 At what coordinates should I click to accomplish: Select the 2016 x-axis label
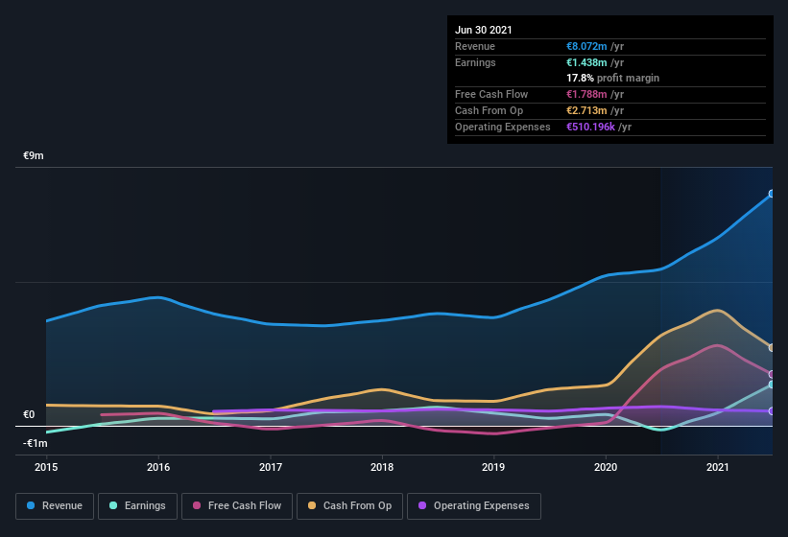point(158,467)
